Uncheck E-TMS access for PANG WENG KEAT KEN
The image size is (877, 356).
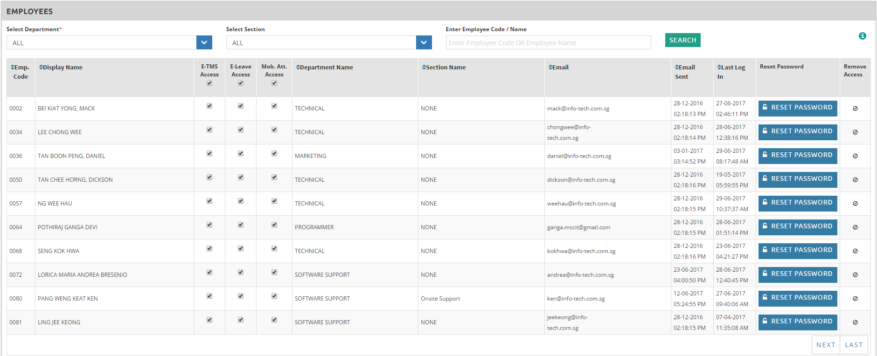pos(209,296)
